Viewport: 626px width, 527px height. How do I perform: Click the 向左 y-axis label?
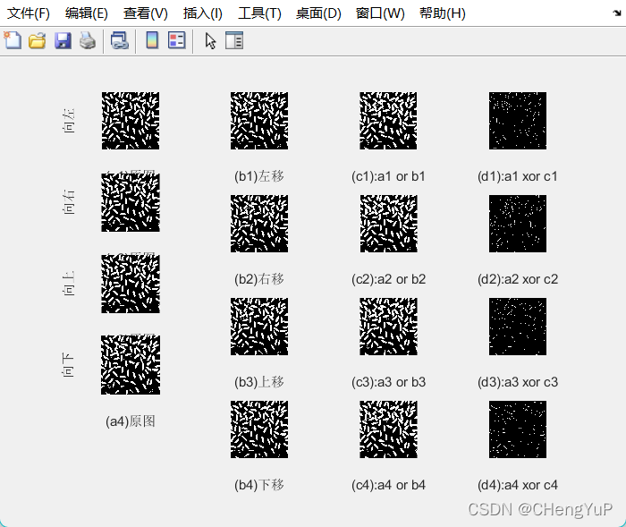(68, 121)
